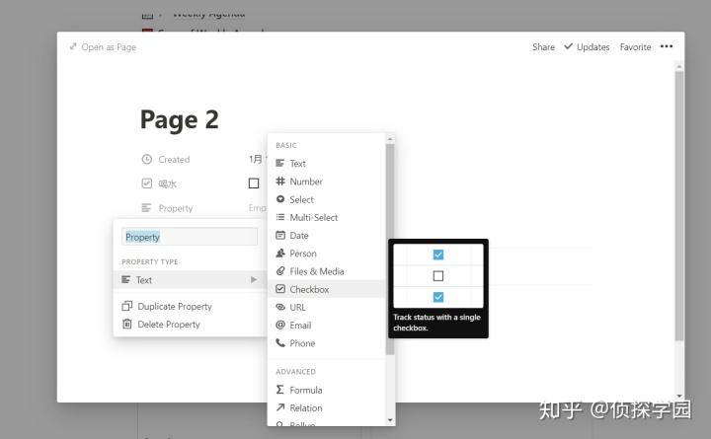Click the modal scrollbar down arrow
This screenshot has height=439, width=711.
point(678,396)
